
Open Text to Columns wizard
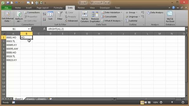[x=84, y=17]
